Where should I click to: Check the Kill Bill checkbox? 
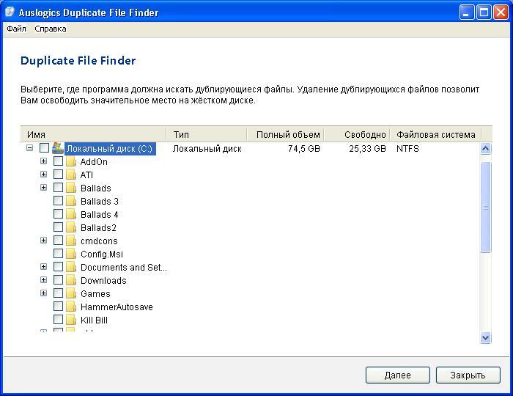[58, 320]
